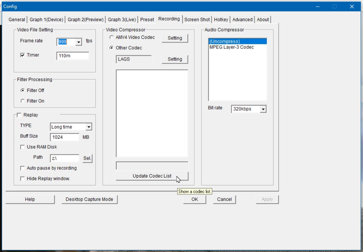Check the Use RAM Disk option
The image size is (363, 252).
23,147
